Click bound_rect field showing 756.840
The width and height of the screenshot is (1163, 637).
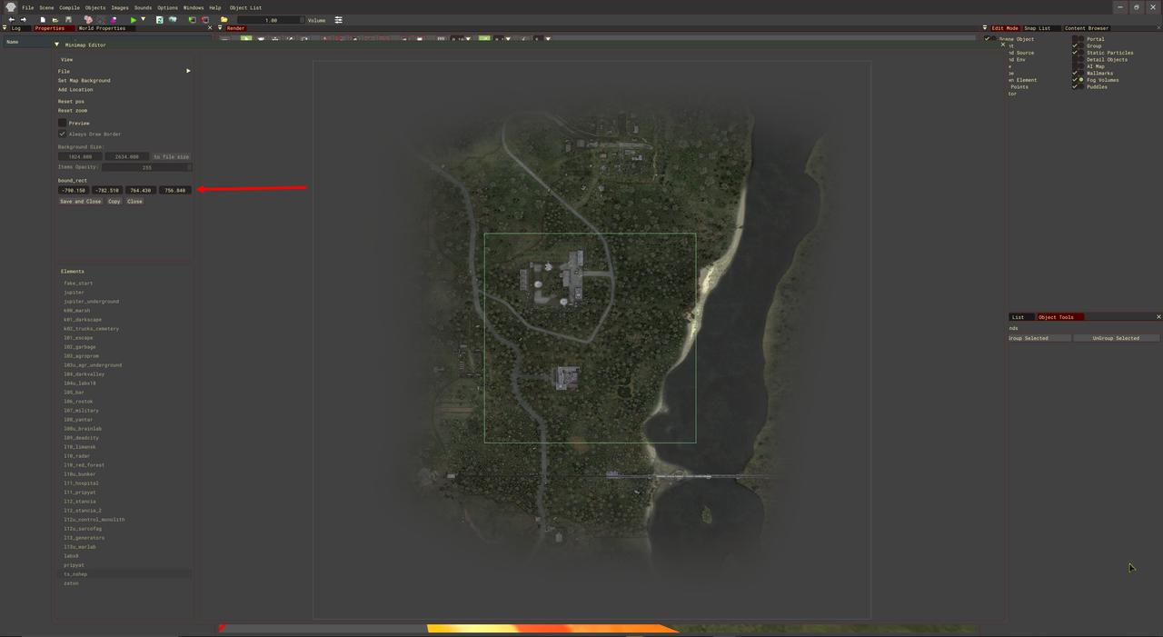[174, 190]
